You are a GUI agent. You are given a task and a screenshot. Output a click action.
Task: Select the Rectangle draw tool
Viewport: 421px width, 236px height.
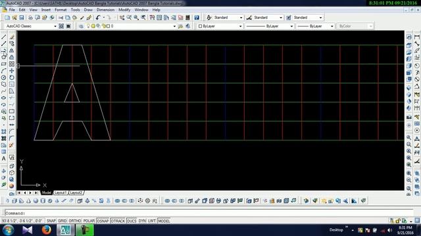(4, 64)
